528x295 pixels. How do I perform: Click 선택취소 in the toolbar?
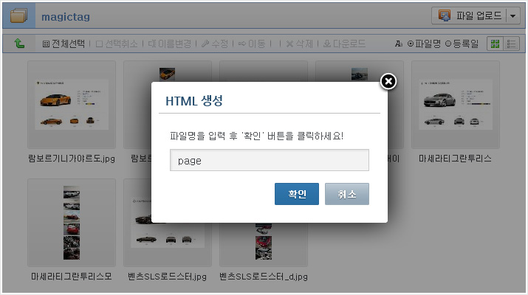(117, 44)
